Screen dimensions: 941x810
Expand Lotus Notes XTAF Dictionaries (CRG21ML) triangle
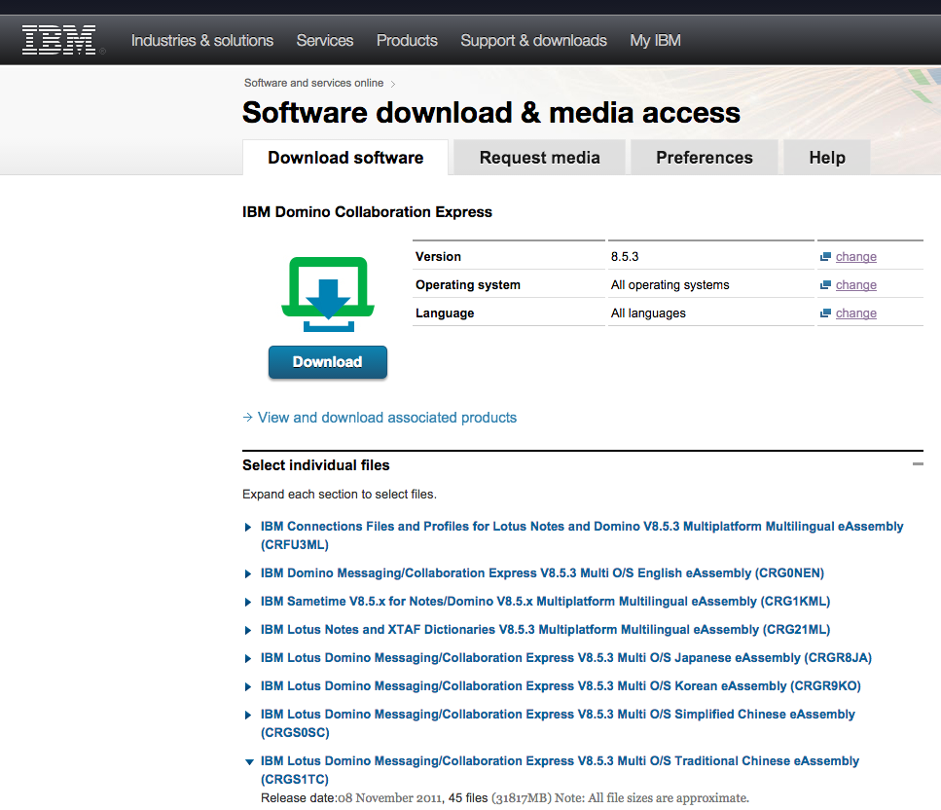248,631
